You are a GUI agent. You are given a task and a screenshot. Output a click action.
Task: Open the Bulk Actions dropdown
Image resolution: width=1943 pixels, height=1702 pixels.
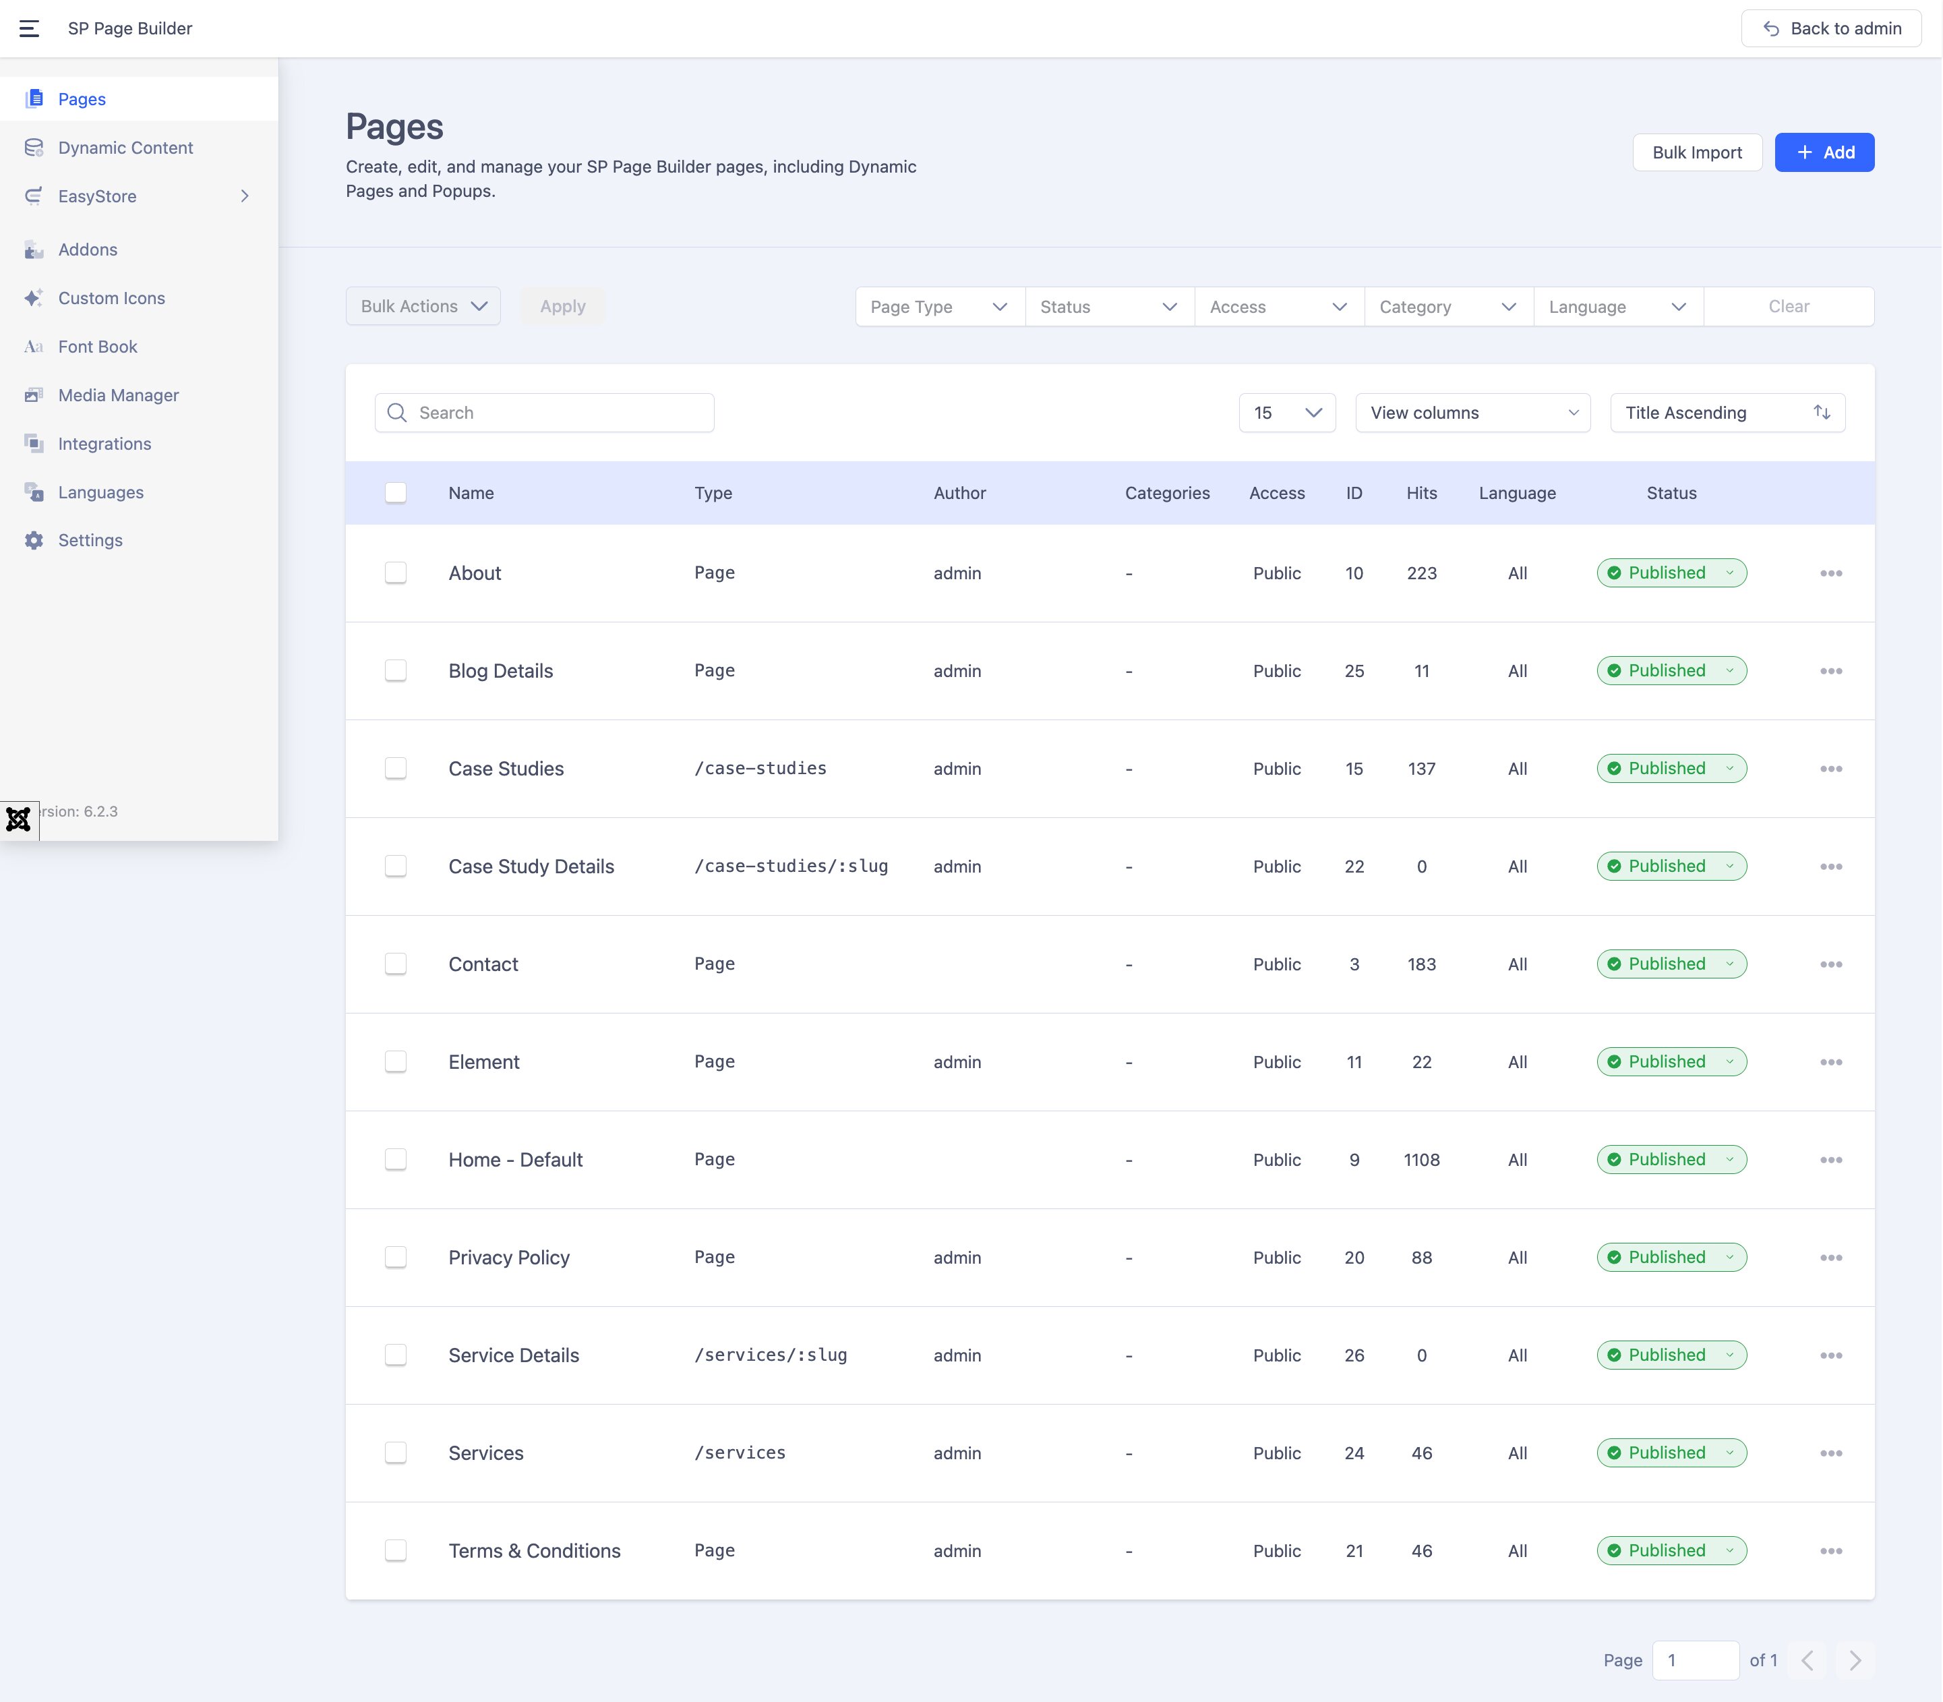423,307
